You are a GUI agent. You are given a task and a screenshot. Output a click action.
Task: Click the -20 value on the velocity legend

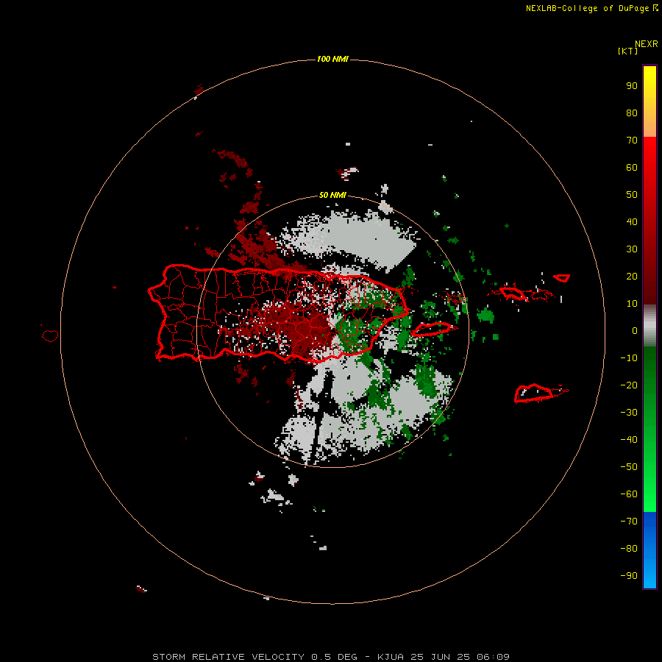click(629, 385)
